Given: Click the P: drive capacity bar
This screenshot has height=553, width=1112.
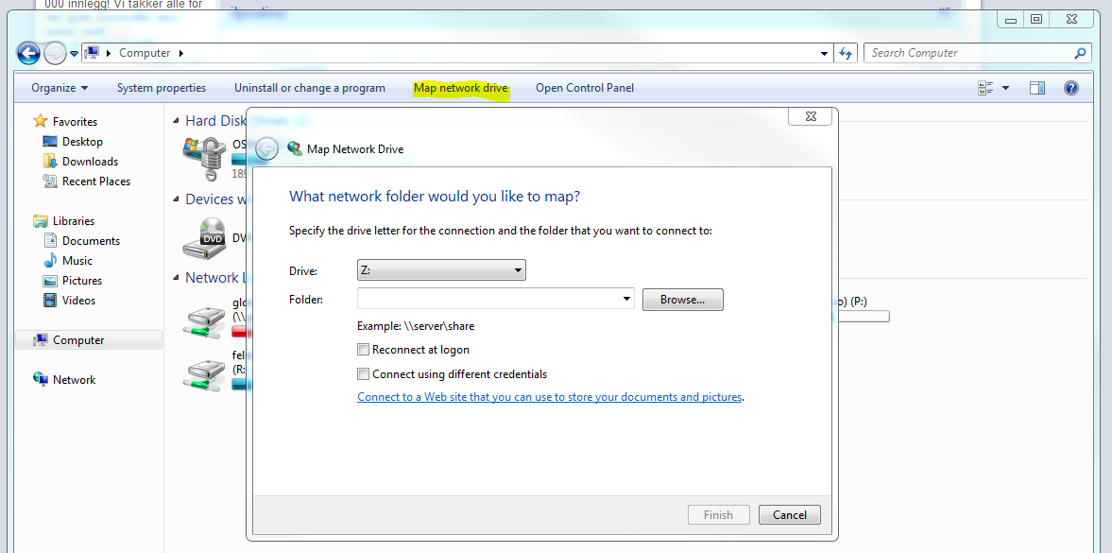Looking at the screenshot, I should [x=864, y=317].
